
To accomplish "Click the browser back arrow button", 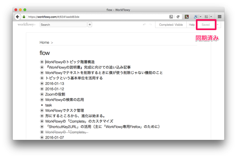I will [17, 17].
